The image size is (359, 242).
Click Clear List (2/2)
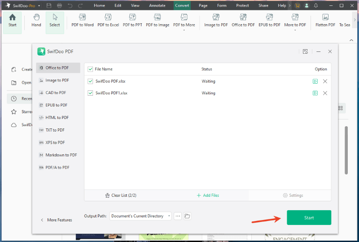click(x=121, y=195)
